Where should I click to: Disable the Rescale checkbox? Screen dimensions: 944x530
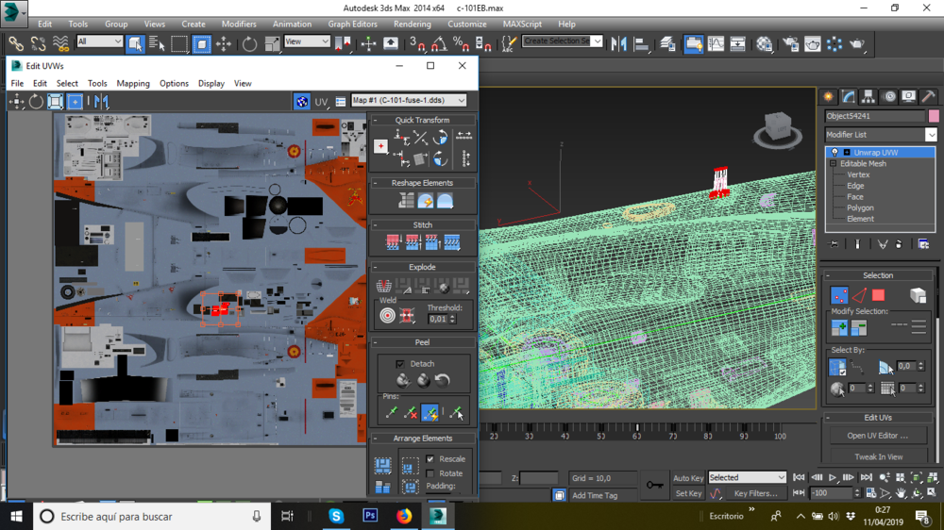coord(430,459)
